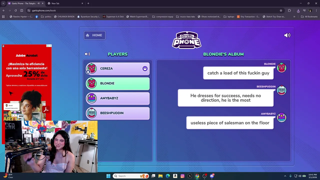Open Microsoft Edge from the taskbar
Screen dimensions: 320x180
(168, 176)
